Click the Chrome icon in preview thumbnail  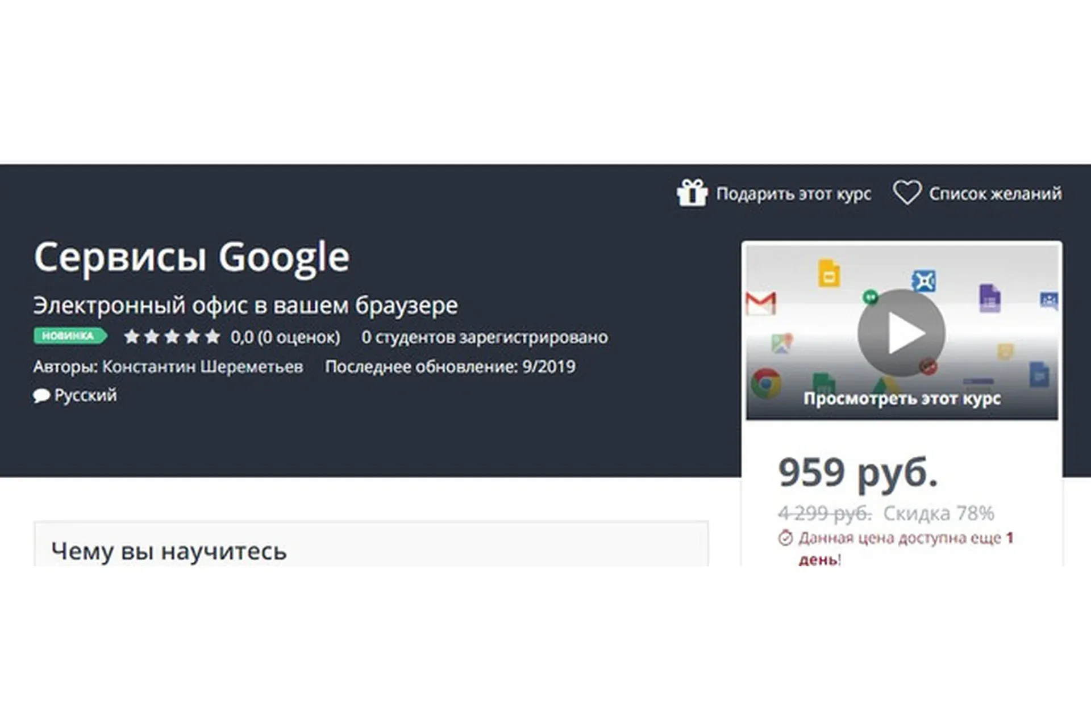coord(766,383)
